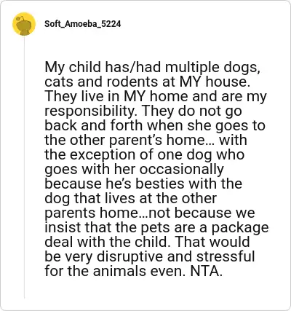Select the line starting 'My child has/had'

pos(153,68)
